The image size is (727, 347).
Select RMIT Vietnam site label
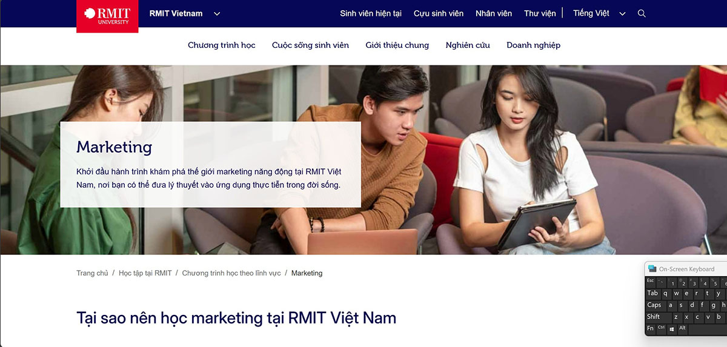(176, 13)
